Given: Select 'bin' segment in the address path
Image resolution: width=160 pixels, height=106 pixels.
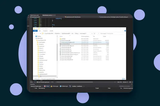Looking at the screenshot, I should click(x=73, y=33).
